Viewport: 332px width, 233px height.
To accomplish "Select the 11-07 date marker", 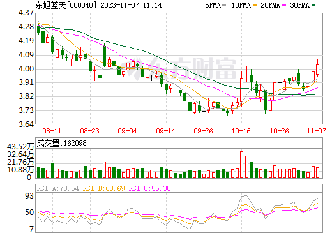I will pyautogui.click(x=317, y=131).
